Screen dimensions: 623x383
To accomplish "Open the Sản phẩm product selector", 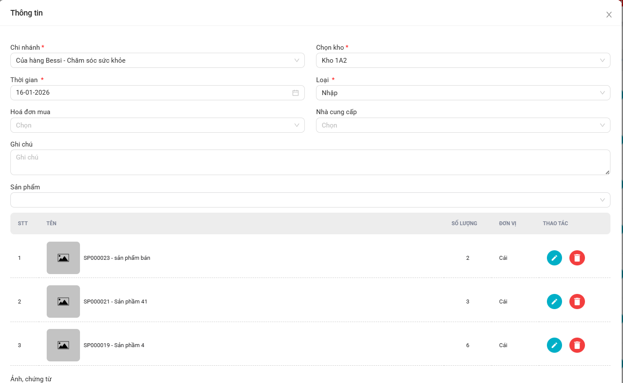I will tap(310, 200).
